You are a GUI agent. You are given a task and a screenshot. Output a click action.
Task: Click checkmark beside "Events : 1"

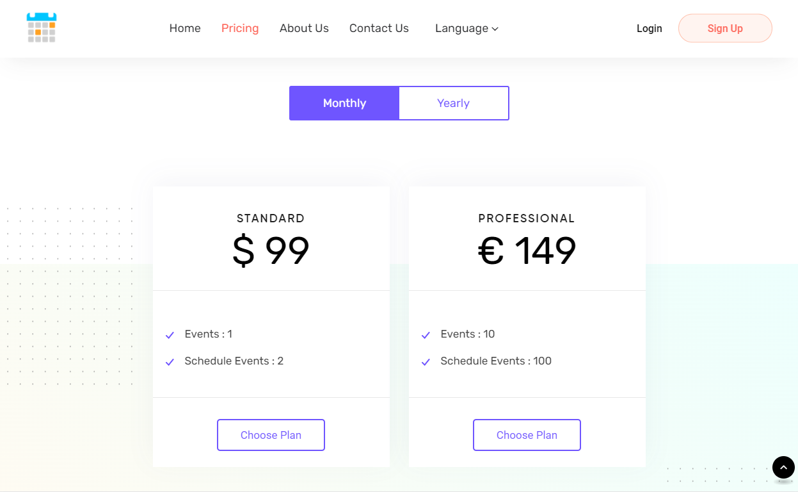(170, 335)
